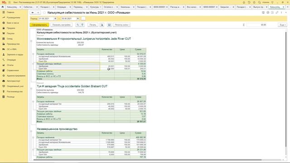Switch to the Операции tab
This screenshot has height=163, width=290.
coord(63,7)
